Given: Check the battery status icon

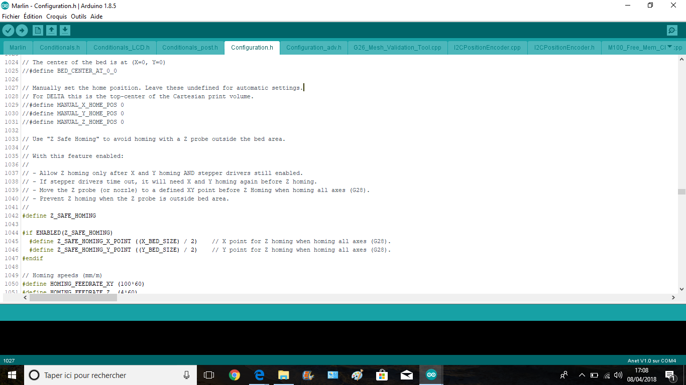Looking at the screenshot, I should tap(594, 375).
